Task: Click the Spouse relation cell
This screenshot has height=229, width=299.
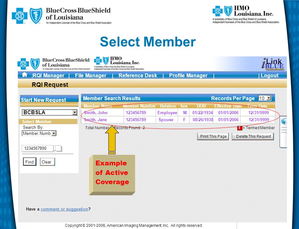Action: (166, 120)
